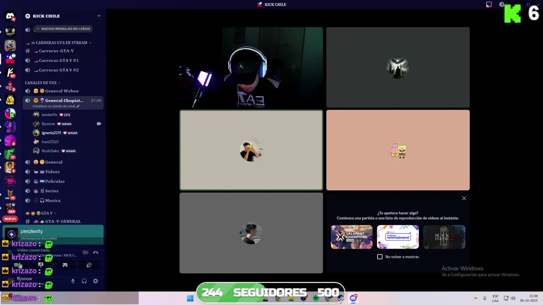Click the taskbar microphone tray icon
The image size is (543, 305).
click(485, 298)
